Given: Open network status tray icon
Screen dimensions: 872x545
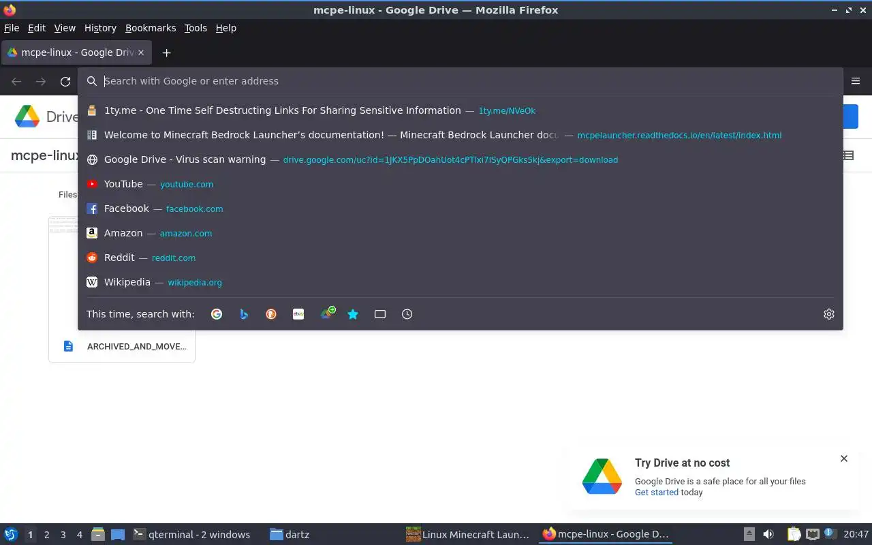Looking at the screenshot, I should click(812, 534).
